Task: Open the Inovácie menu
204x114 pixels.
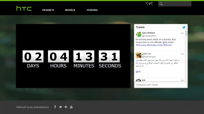Action: (70, 10)
